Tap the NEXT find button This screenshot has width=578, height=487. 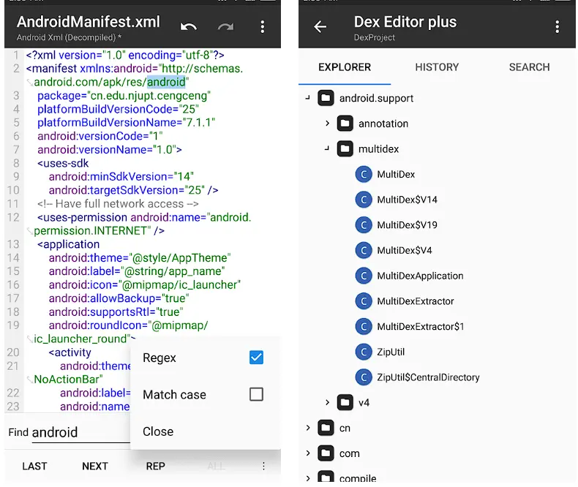point(94,467)
